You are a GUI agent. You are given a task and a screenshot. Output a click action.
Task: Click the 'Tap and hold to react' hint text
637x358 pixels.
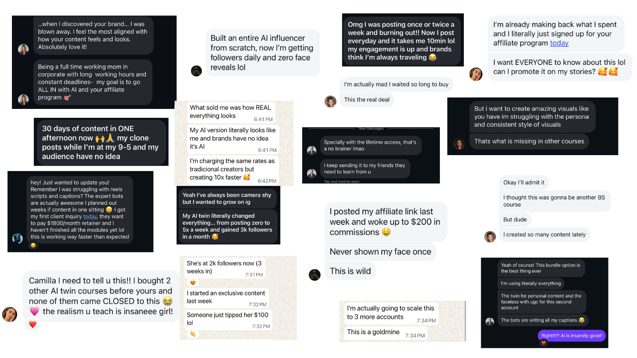(342, 181)
